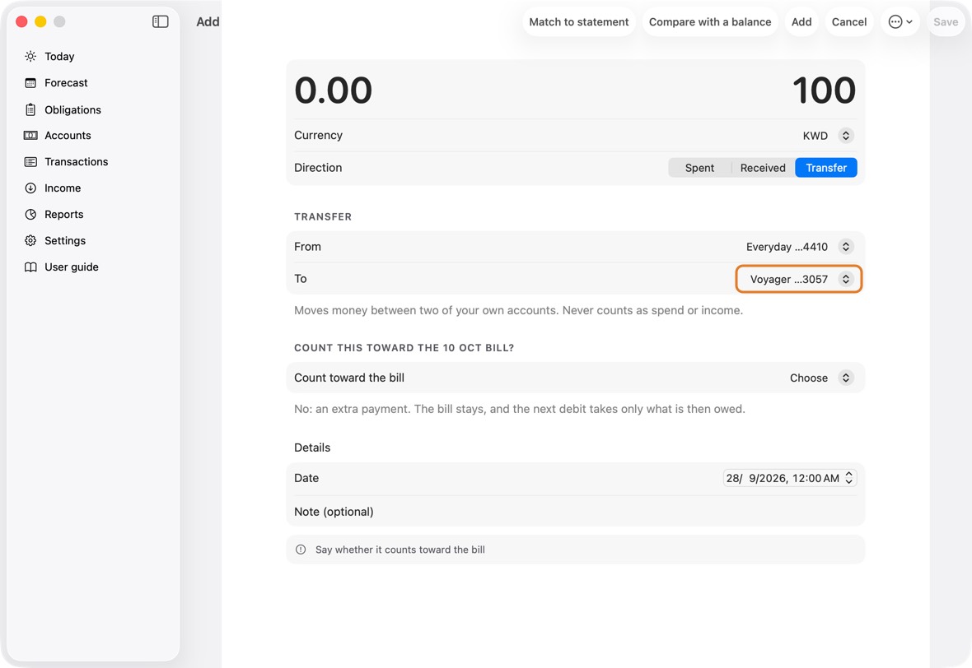972x668 pixels.
Task: Open the Count toward the bill chooser
Action: coord(820,378)
